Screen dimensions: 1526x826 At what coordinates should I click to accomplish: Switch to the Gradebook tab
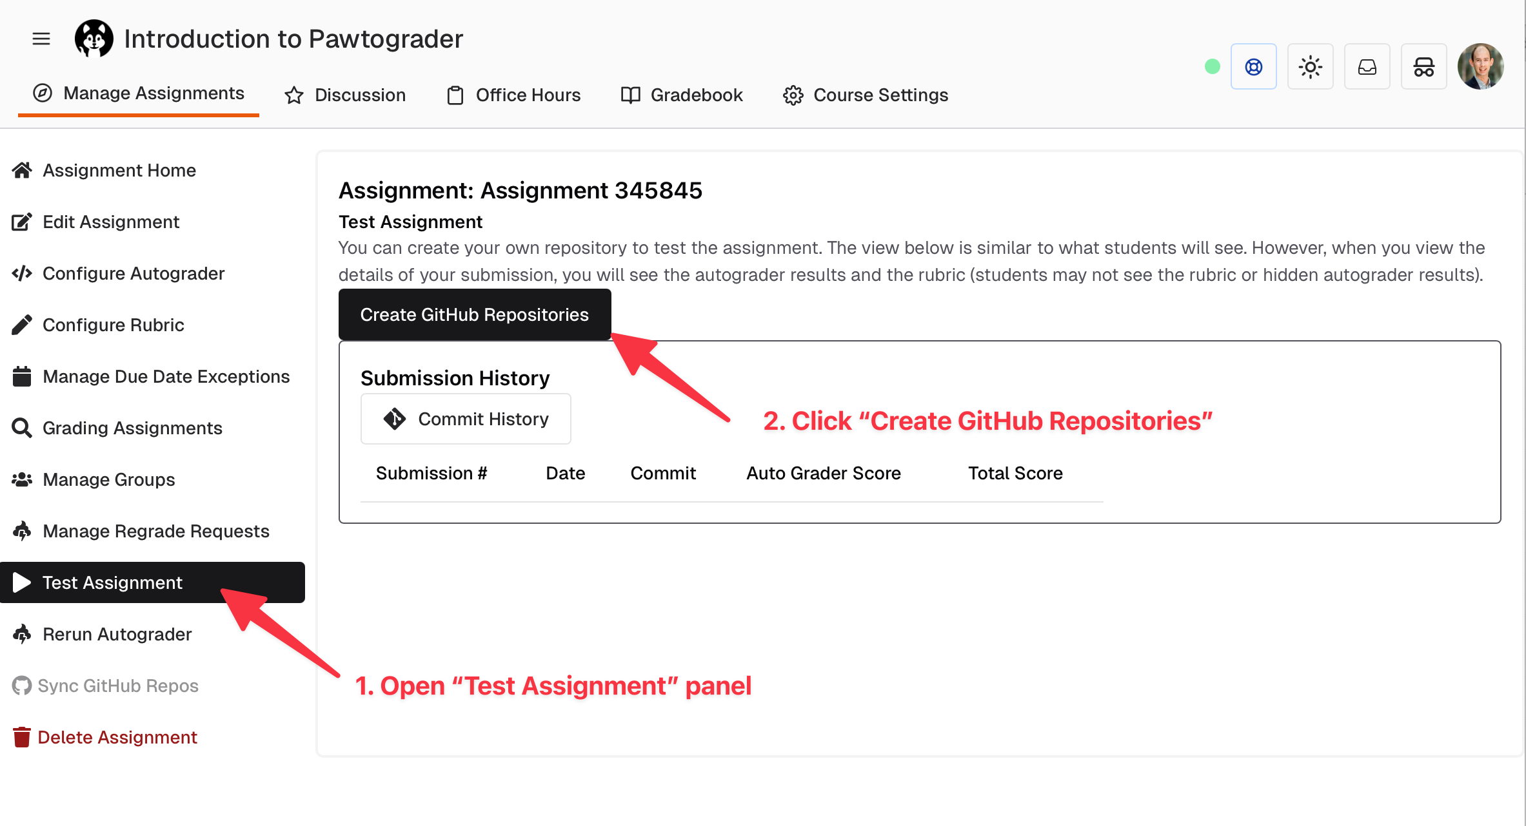point(681,95)
